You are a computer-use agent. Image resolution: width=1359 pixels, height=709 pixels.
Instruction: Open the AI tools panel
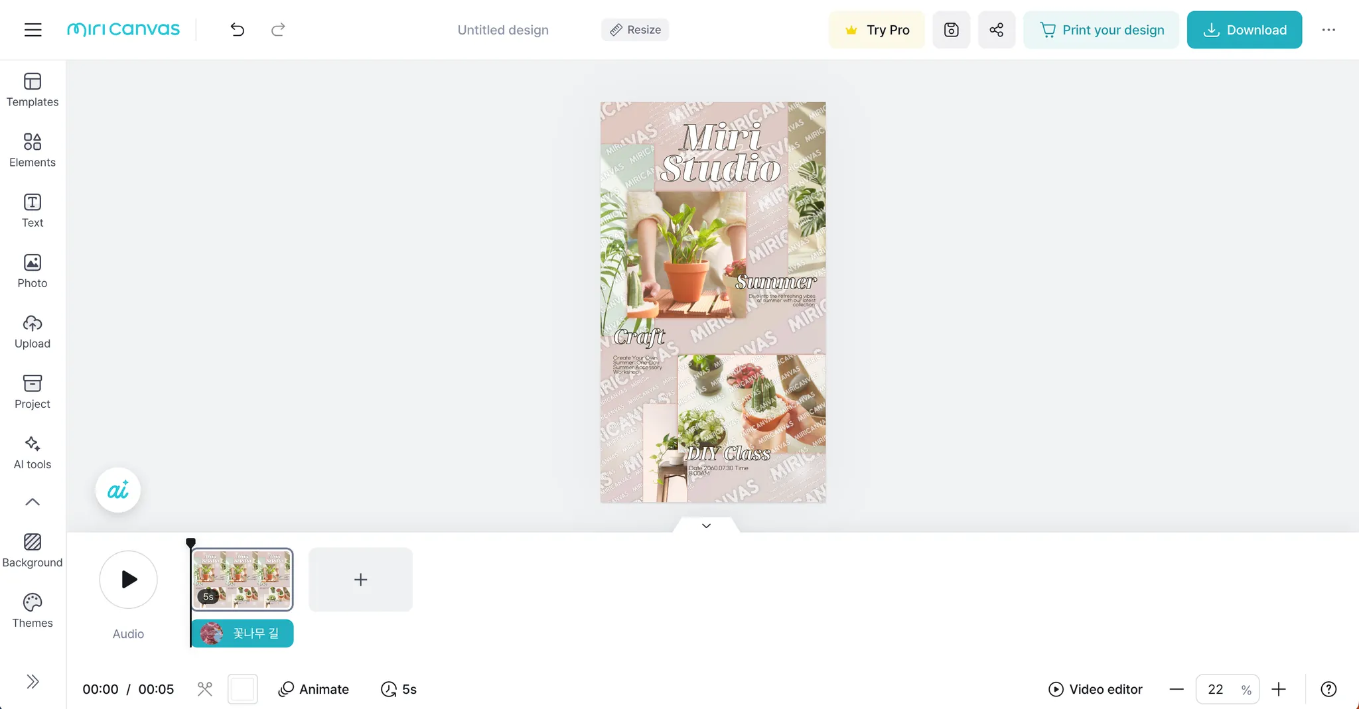pyautogui.click(x=33, y=452)
